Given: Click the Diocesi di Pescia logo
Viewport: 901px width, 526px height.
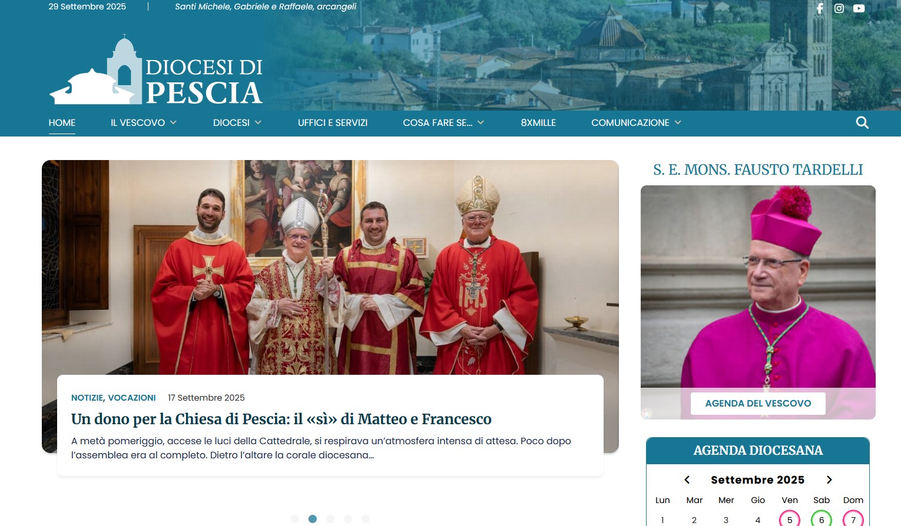Looking at the screenshot, I should 156,69.
